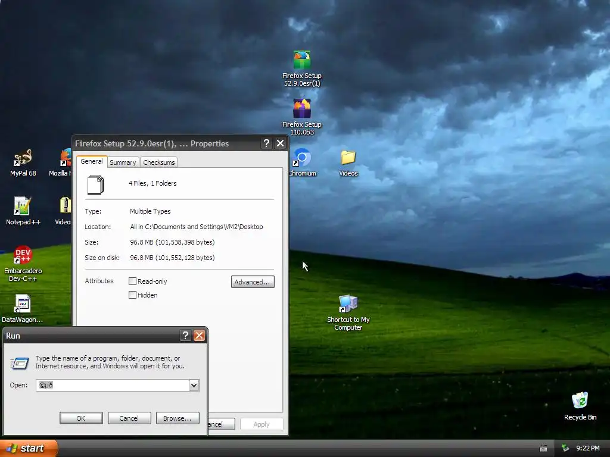The height and width of the screenshot is (457, 610).
Task: Click the Size value '96.8 MB (101,538,398 bytes)'
Action: (x=172, y=242)
